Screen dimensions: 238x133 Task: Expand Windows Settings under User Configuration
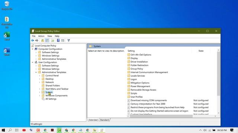36,69
